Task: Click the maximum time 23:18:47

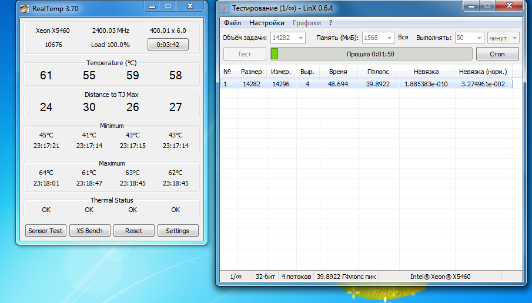Action: (89, 183)
